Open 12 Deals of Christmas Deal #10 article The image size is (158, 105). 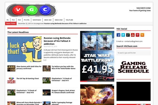(26, 92)
